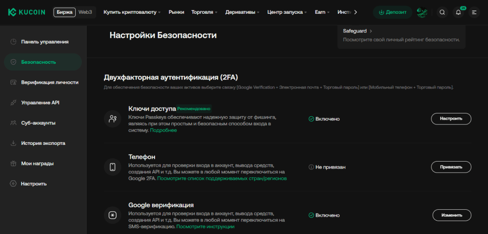This screenshot has height=234, width=488.
Task: Click the KuCoin logo
Action: pos(27,12)
